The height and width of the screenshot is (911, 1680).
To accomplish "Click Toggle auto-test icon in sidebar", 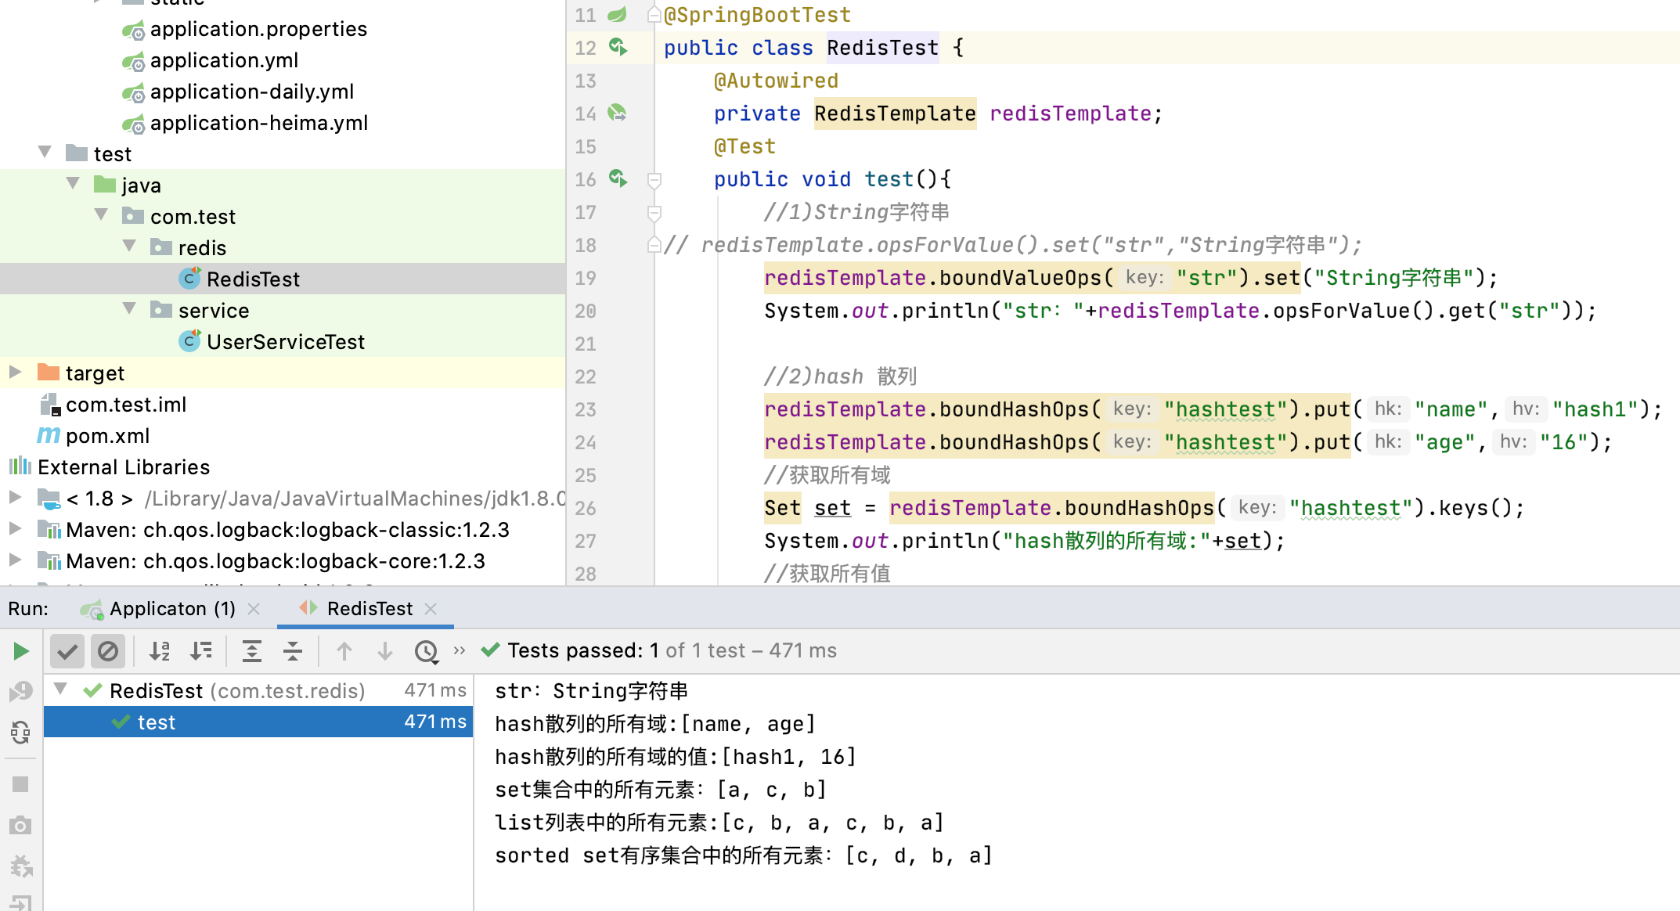I will coord(20,733).
